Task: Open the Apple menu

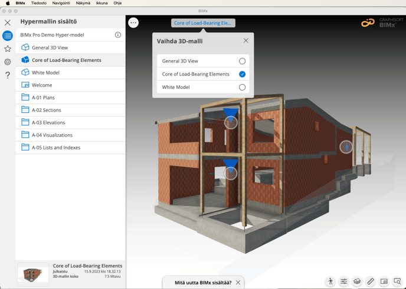Action: (x=8, y=3)
